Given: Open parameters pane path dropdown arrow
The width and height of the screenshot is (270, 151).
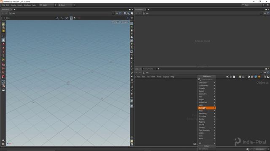Looking at the screenshot, I should (261, 13).
